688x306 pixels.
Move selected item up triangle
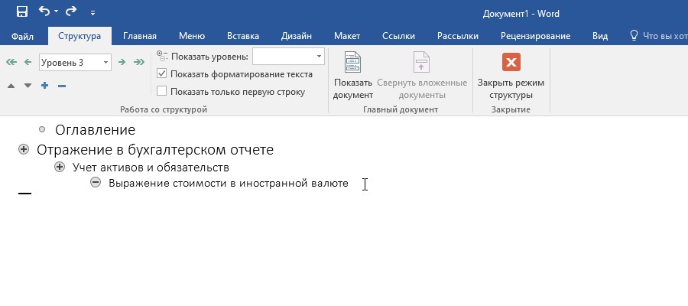pyautogui.click(x=11, y=86)
